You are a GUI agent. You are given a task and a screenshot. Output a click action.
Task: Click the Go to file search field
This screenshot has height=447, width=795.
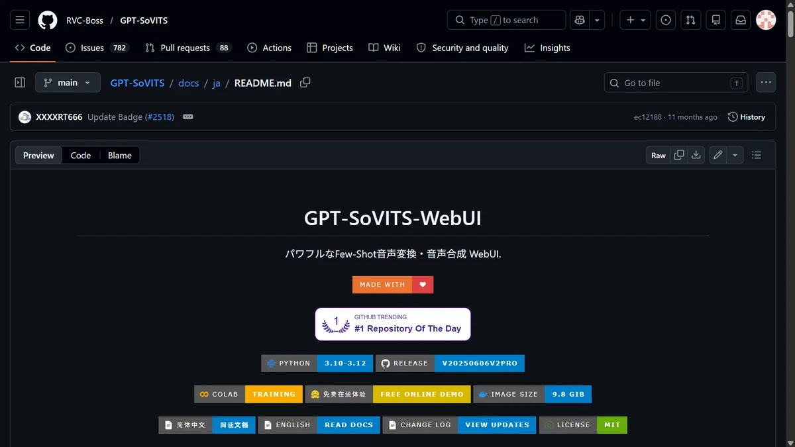[x=676, y=83]
